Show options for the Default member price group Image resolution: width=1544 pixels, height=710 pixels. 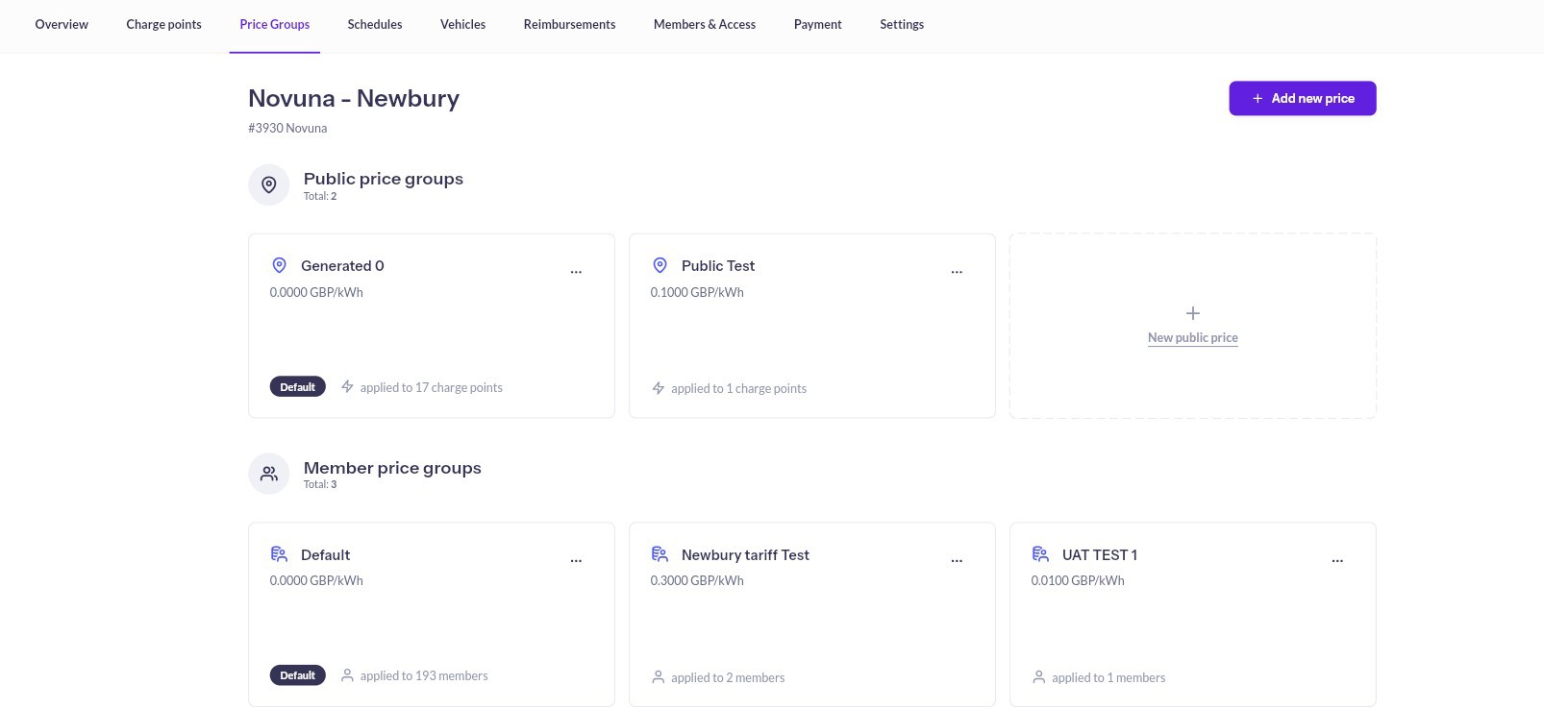point(576,560)
